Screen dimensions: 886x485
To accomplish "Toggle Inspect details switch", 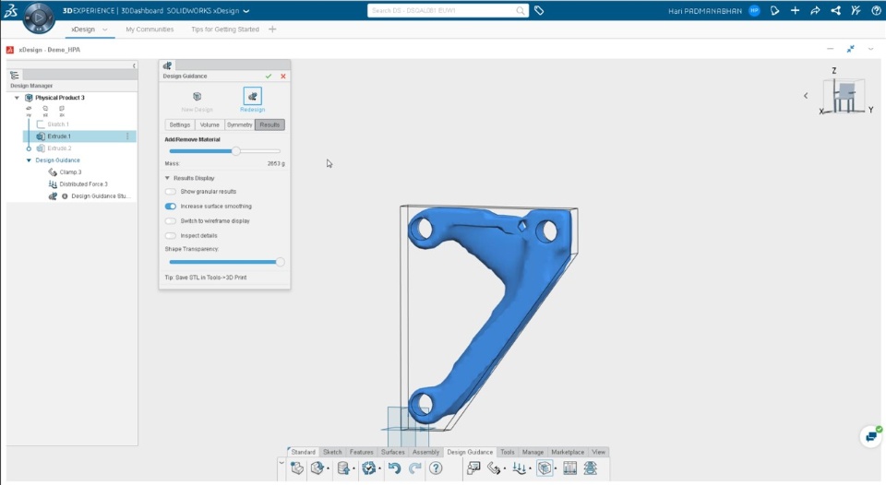I will pos(170,235).
